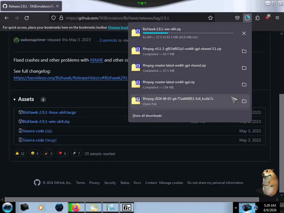Download Source code (zip)
The height and width of the screenshot is (213, 284).
pos(37,131)
